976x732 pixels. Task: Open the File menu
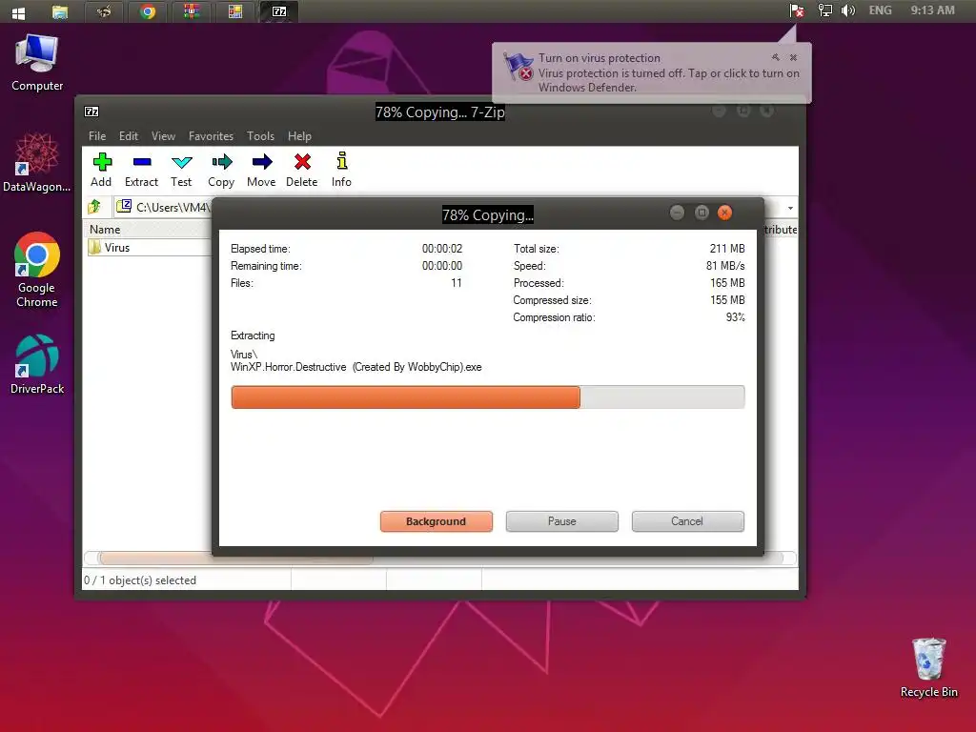[x=97, y=135]
